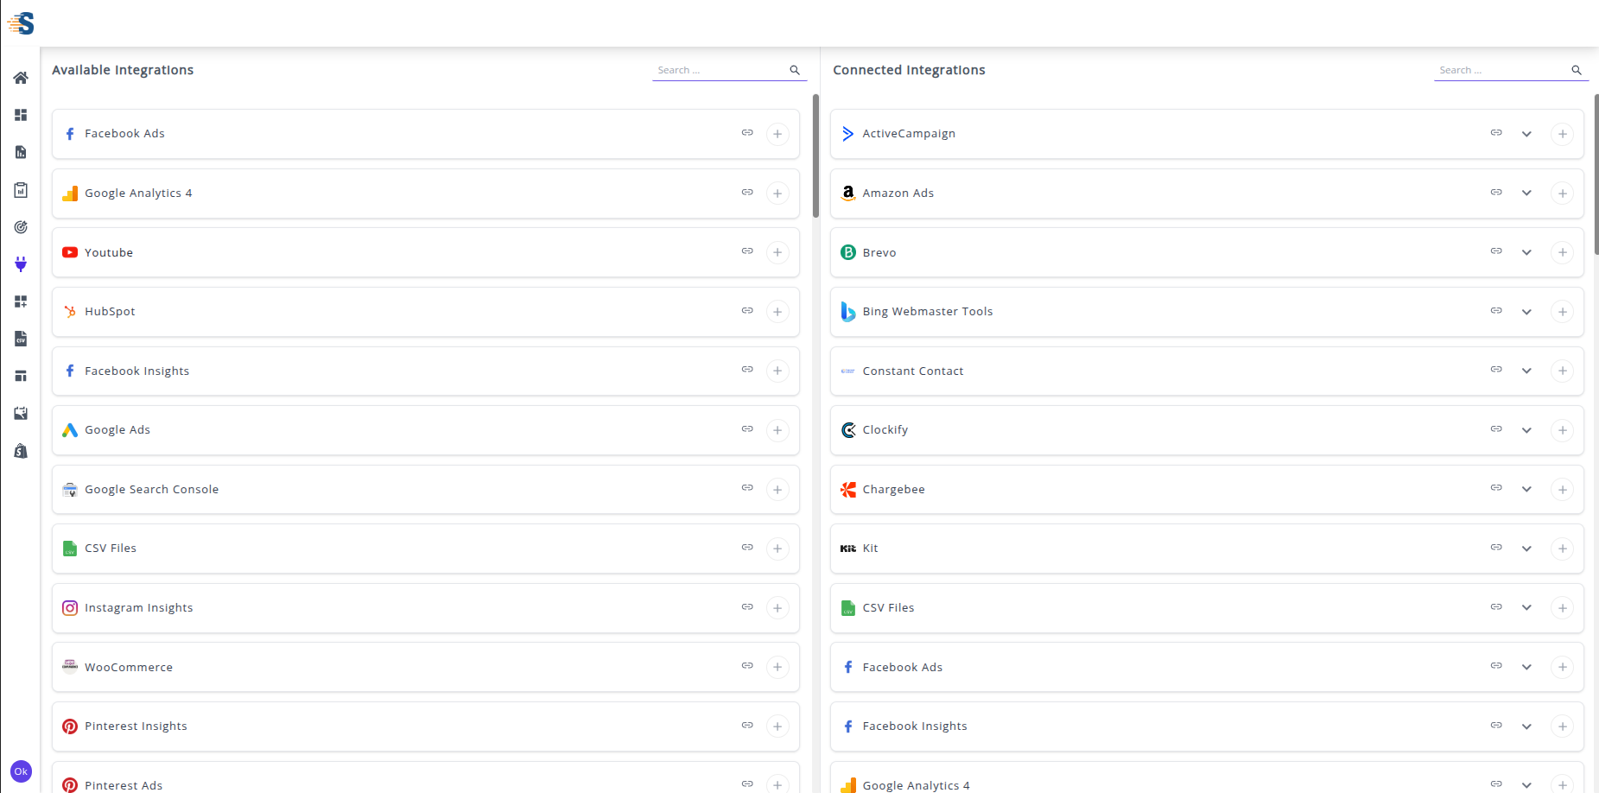
Task: Expand the connected CSV Files row
Action: pyautogui.click(x=1526, y=608)
